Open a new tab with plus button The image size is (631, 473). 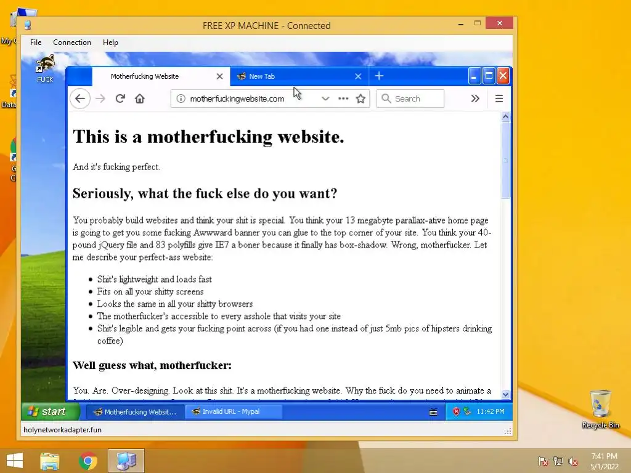click(x=379, y=76)
